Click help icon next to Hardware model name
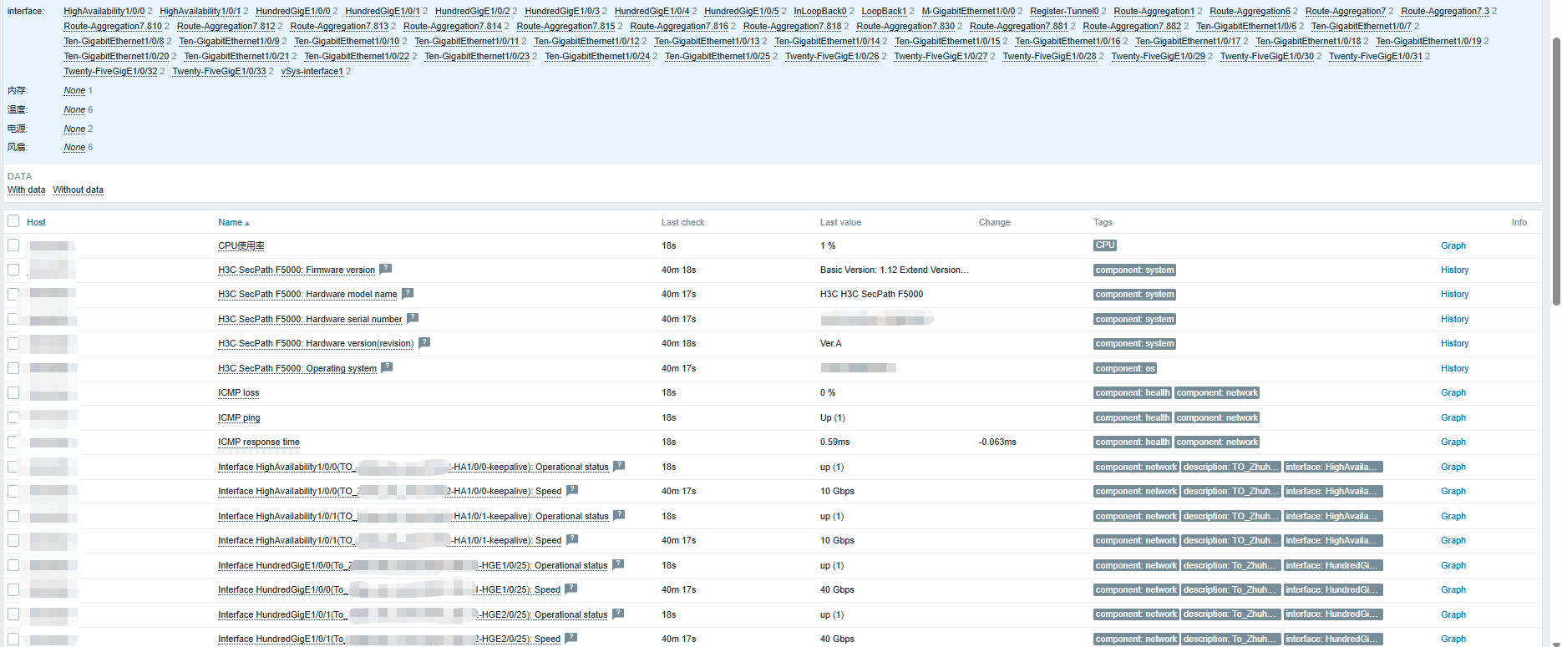The height and width of the screenshot is (647, 1562). (x=408, y=293)
